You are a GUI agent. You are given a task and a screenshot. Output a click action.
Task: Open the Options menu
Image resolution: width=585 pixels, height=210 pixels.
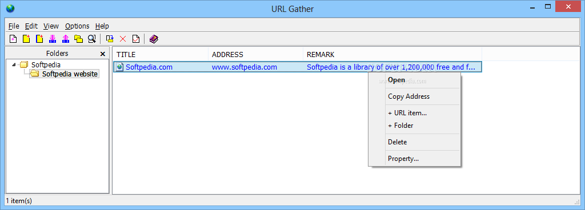(x=77, y=26)
